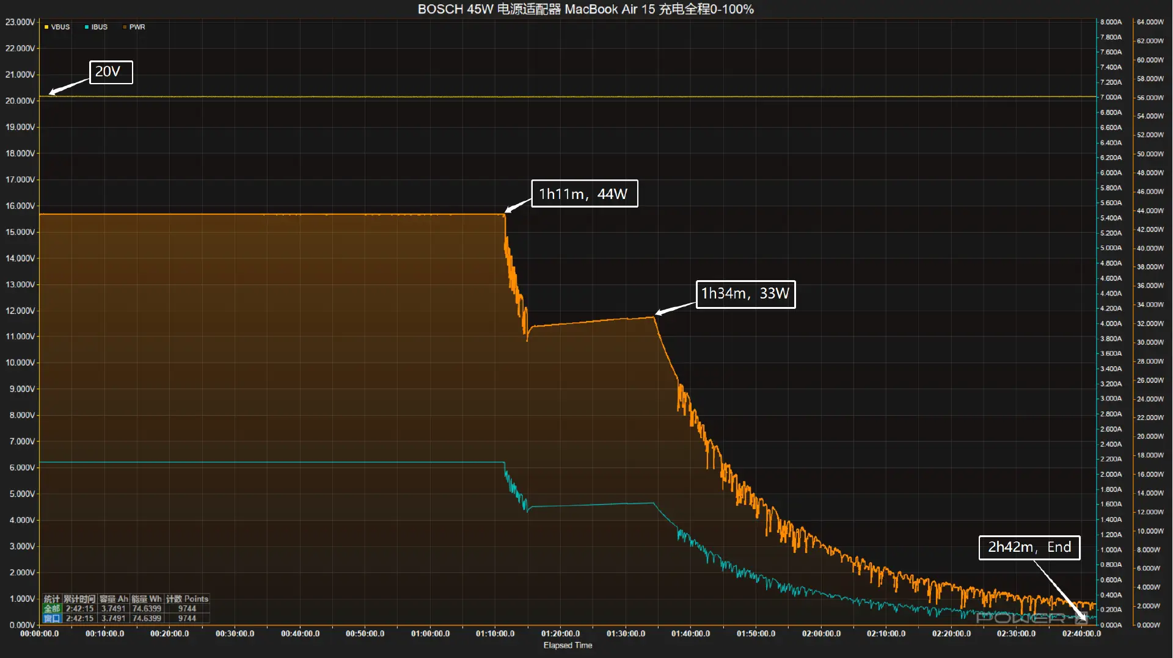
Task: Click the 8.000A current axis label
Action: (1111, 22)
